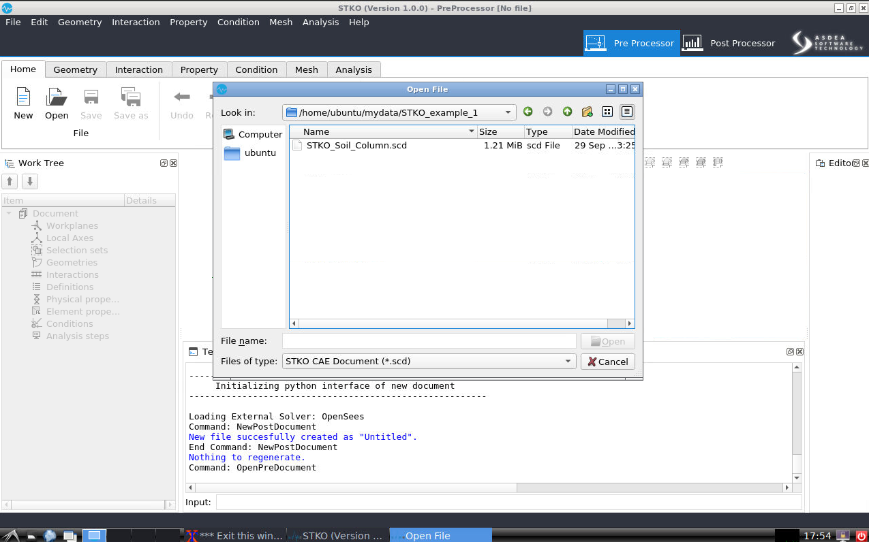The width and height of the screenshot is (869, 542).
Task: Move the work tree item up
Action: (x=10, y=181)
